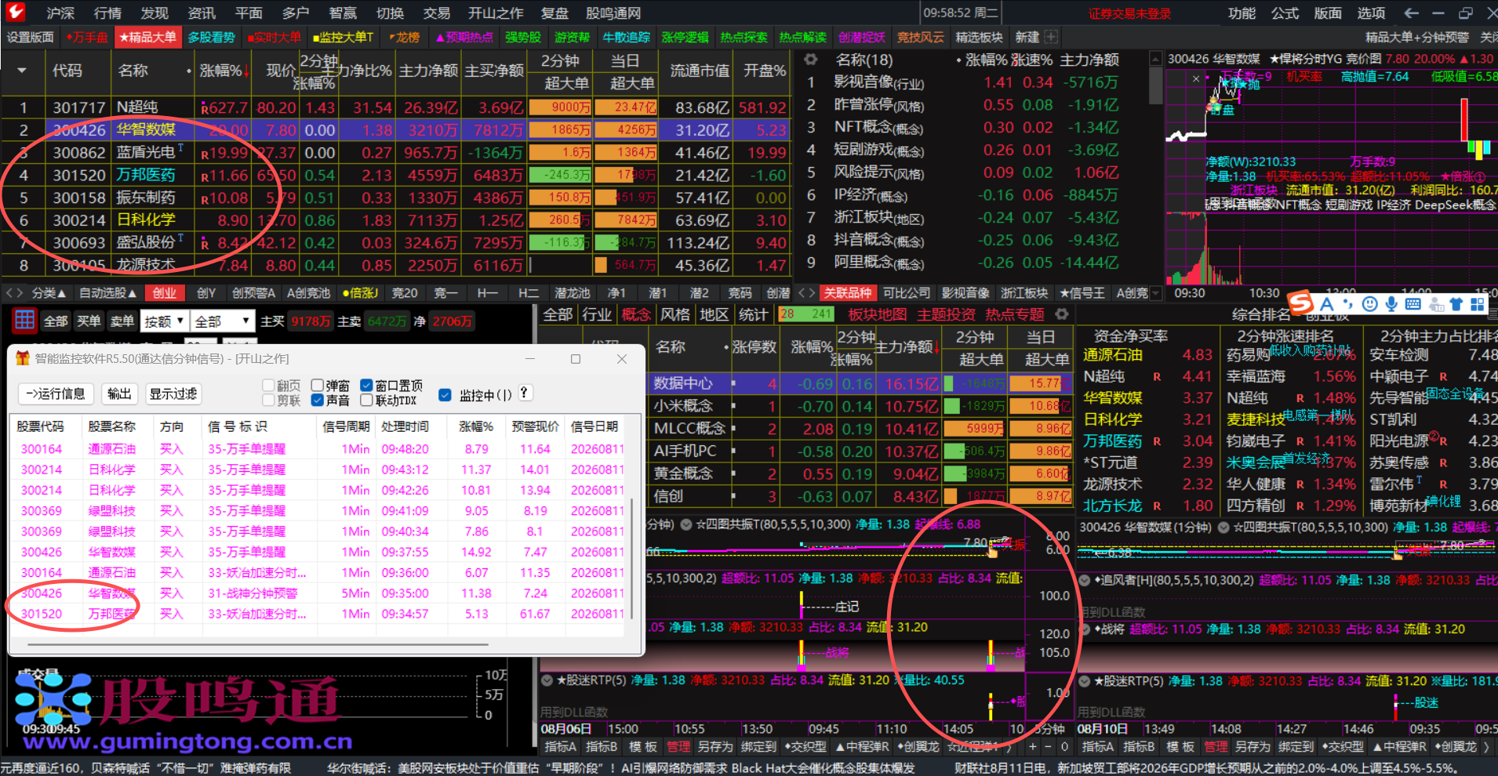
Task: Click the gift icon in monitor window title
Action: coord(23,358)
